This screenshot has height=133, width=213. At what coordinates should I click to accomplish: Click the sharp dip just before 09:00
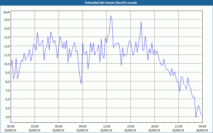pos(81,84)
